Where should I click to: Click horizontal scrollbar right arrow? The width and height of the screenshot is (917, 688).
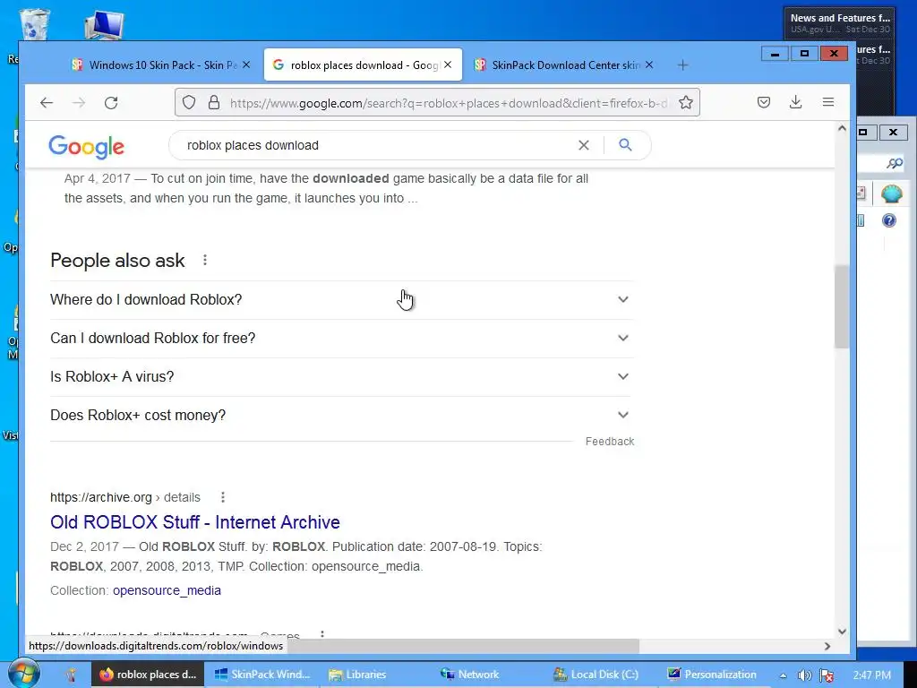coord(827,646)
